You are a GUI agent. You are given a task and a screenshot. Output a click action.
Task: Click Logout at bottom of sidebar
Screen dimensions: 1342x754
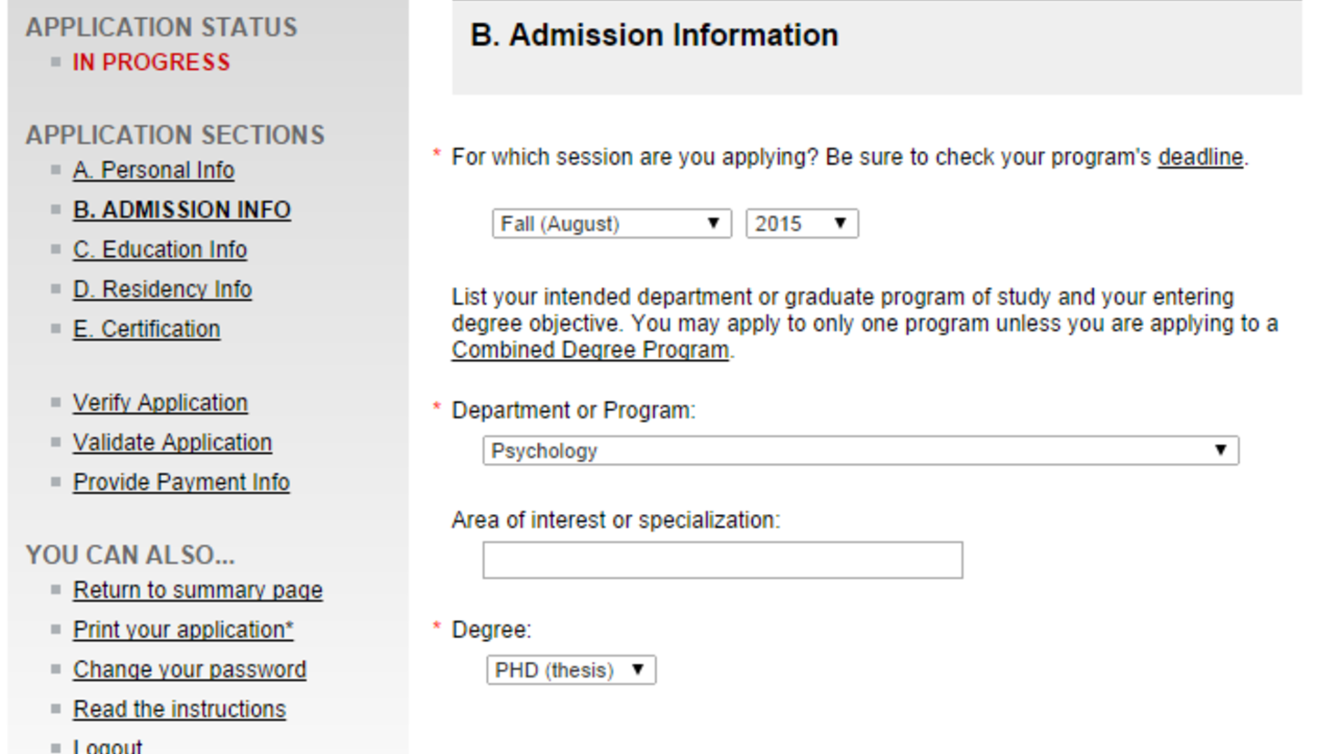(x=106, y=746)
